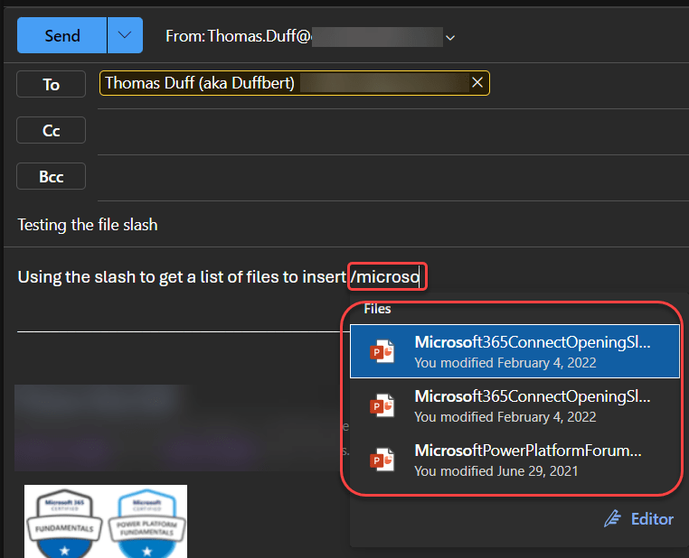
Task: Open the Send options dropdown arrow
Action: [125, 36]
